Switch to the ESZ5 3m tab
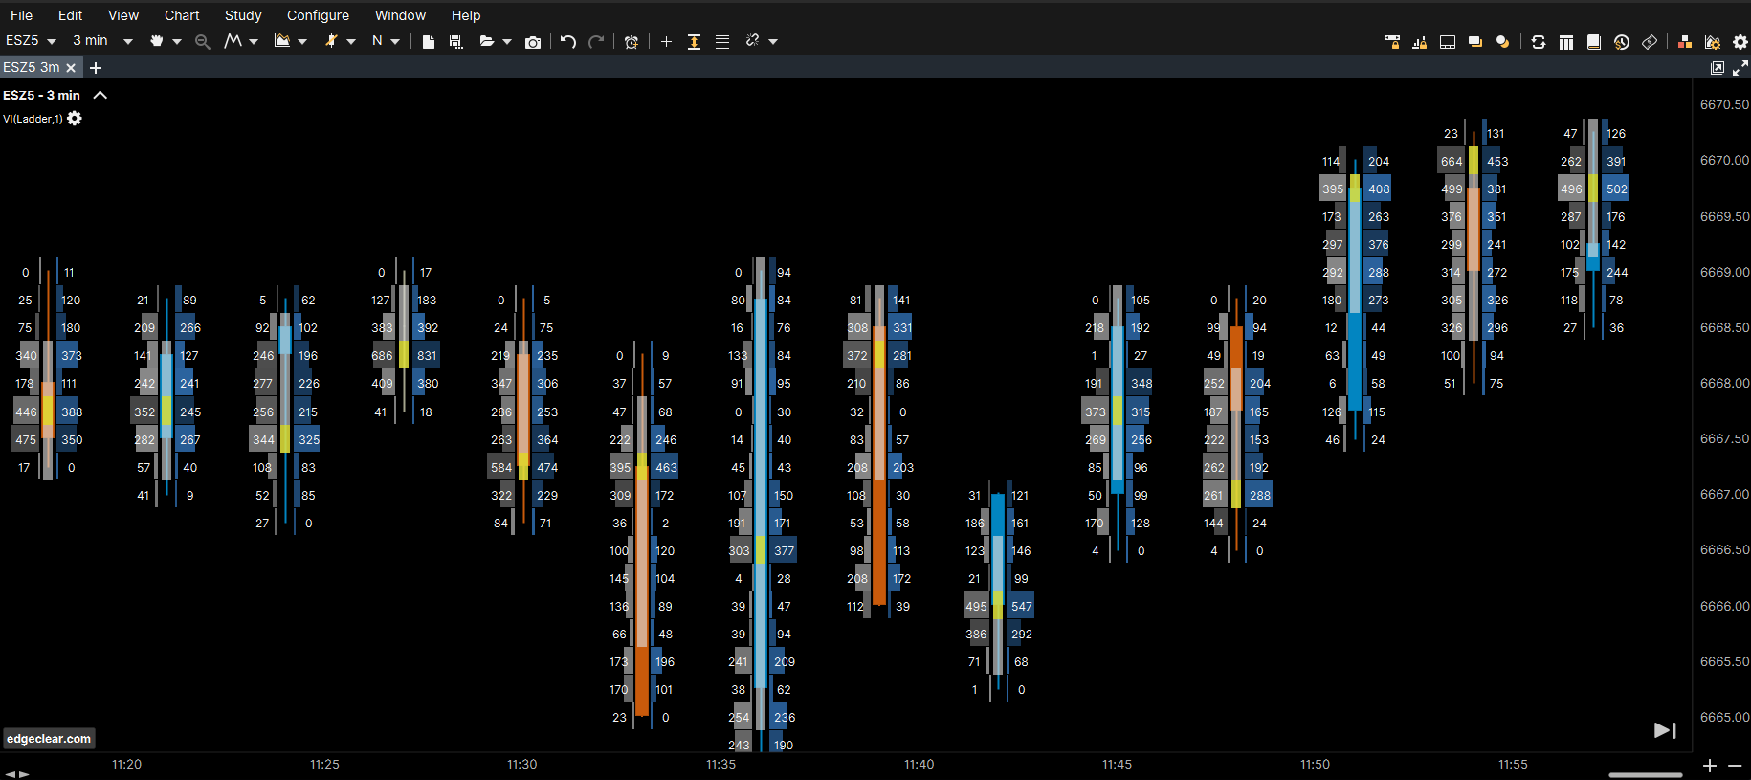Screen dimensions: 1751x780 tap(32, 67)
